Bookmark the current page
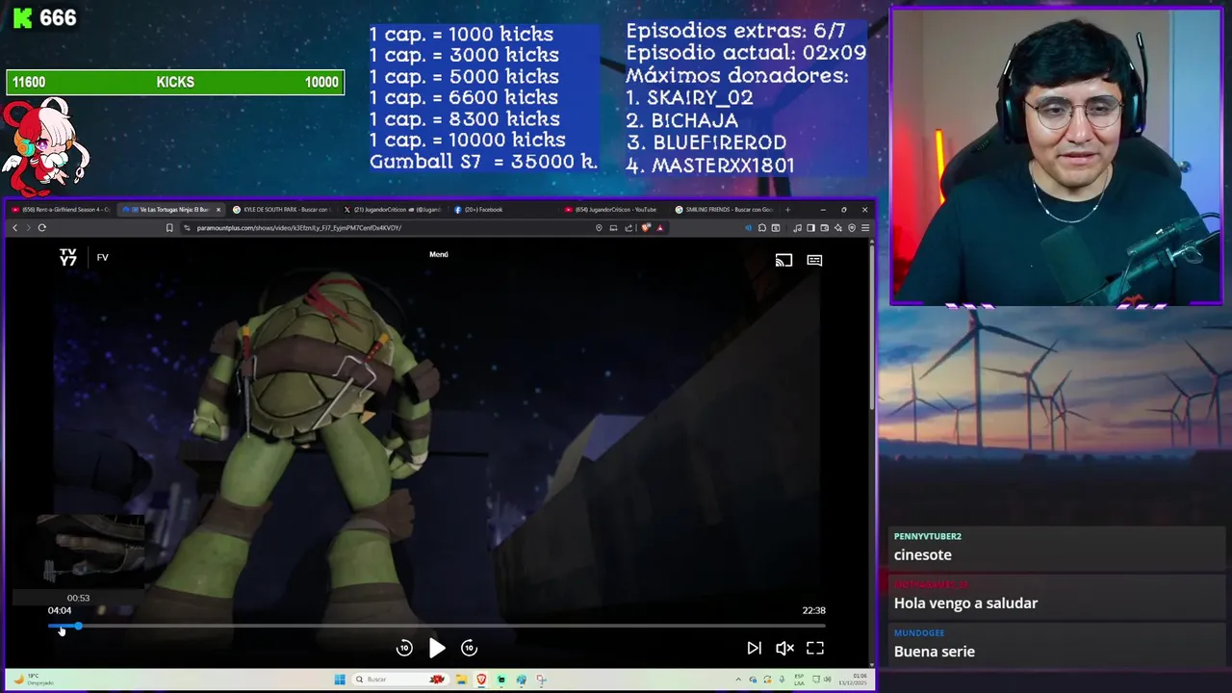The width and height of the screenshot is (1232, 693). 169,228
